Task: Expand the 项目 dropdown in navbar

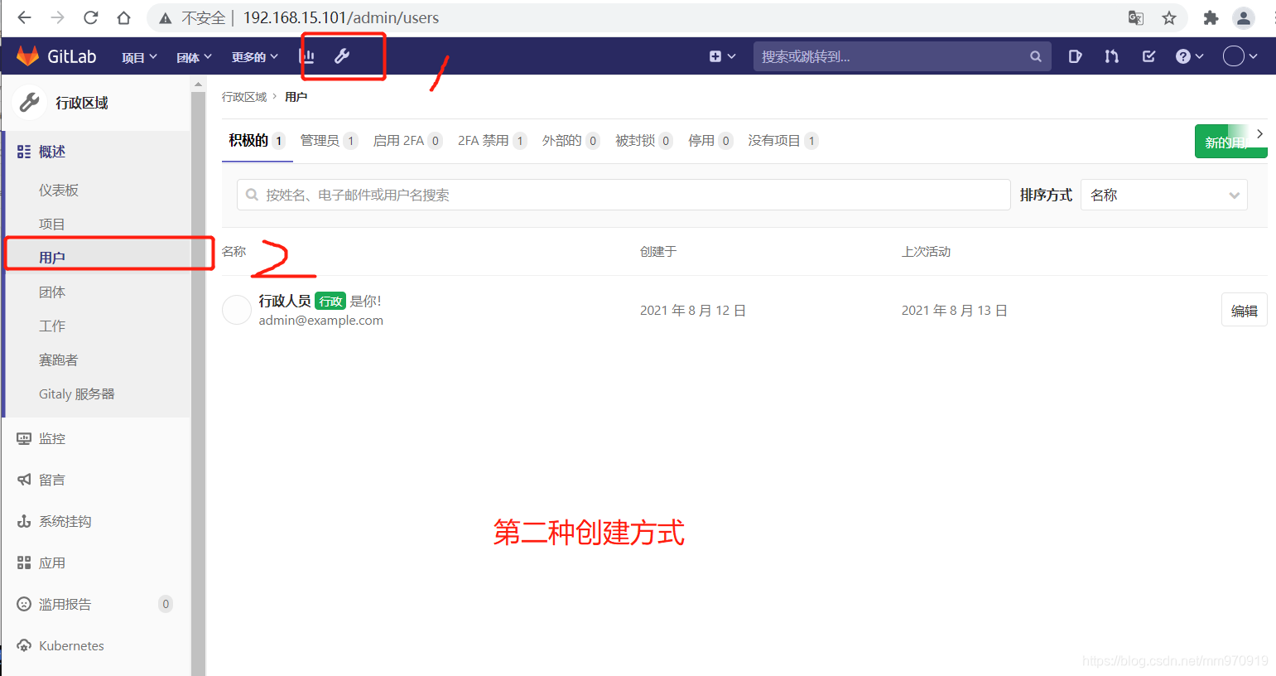Action: [x=139, y=57]
